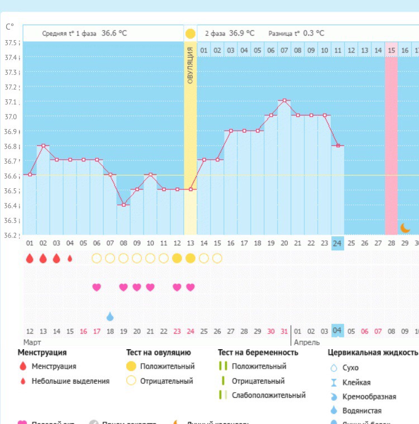Click the pink column for phase day 15
Viewport: 419px width, 424px height.
tap(391, 140)
